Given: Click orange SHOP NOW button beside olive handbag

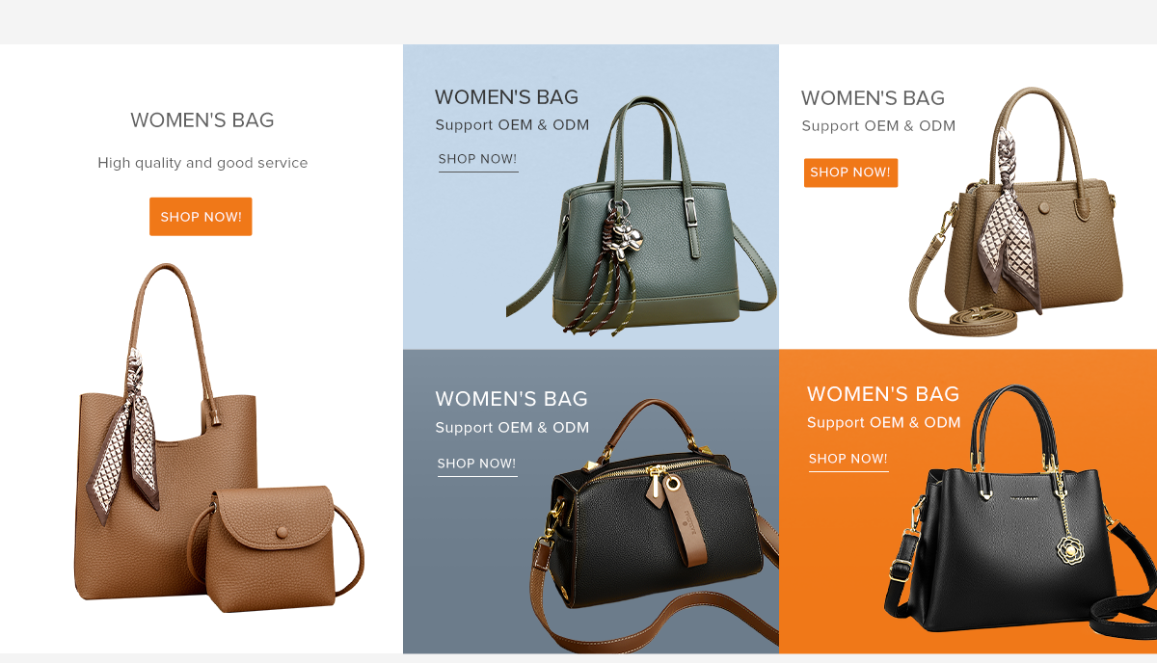Looking at the screenshot, I should pos(850,172).
